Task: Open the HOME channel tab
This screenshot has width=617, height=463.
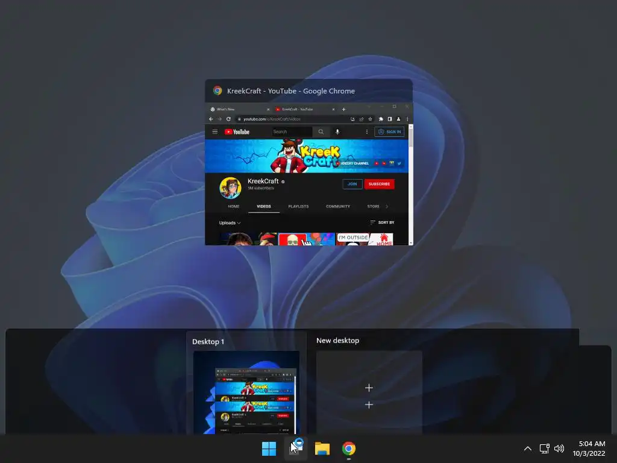Action: [x=233, y=206]
